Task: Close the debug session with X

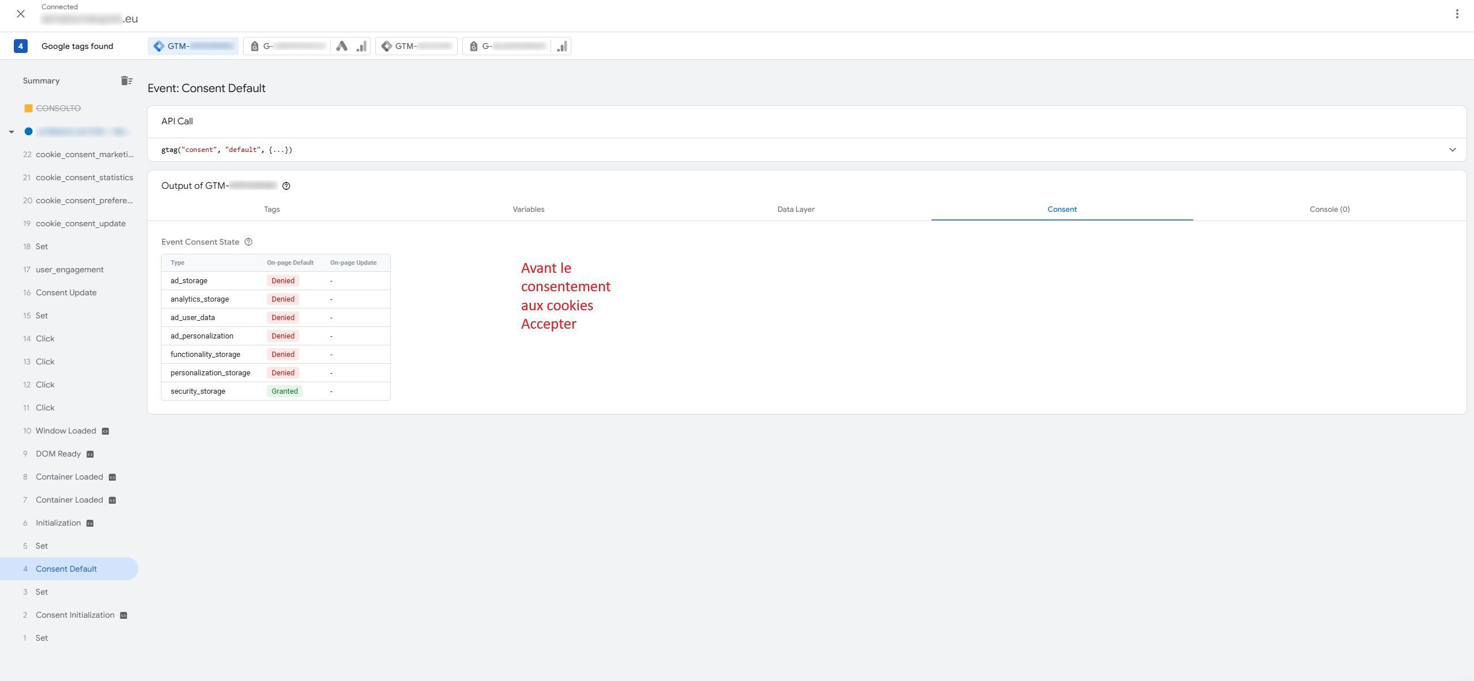Action: (x=21, y=14)
